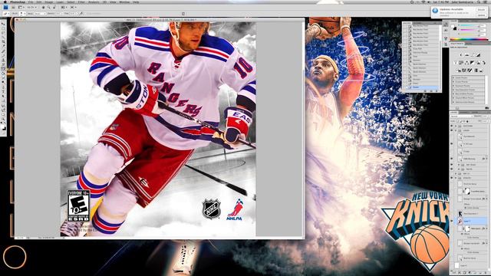The height and width of the screenshot is (276, 491).
Task: Add a layer style with the fx button
Action: pyautogui.click(x=460, y=272)
